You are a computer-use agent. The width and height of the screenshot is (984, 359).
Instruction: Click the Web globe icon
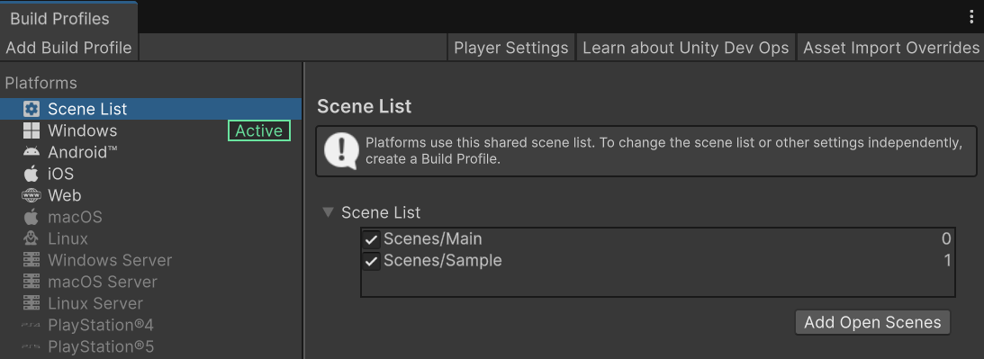tap(32, 195)
